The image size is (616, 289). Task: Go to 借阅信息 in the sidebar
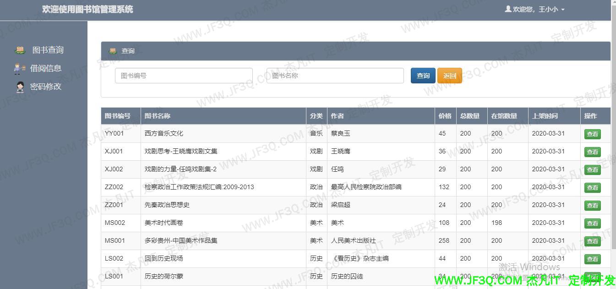pyautogui.click(x=45, y=69)
